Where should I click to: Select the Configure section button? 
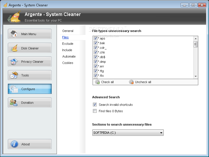point(30,89)
